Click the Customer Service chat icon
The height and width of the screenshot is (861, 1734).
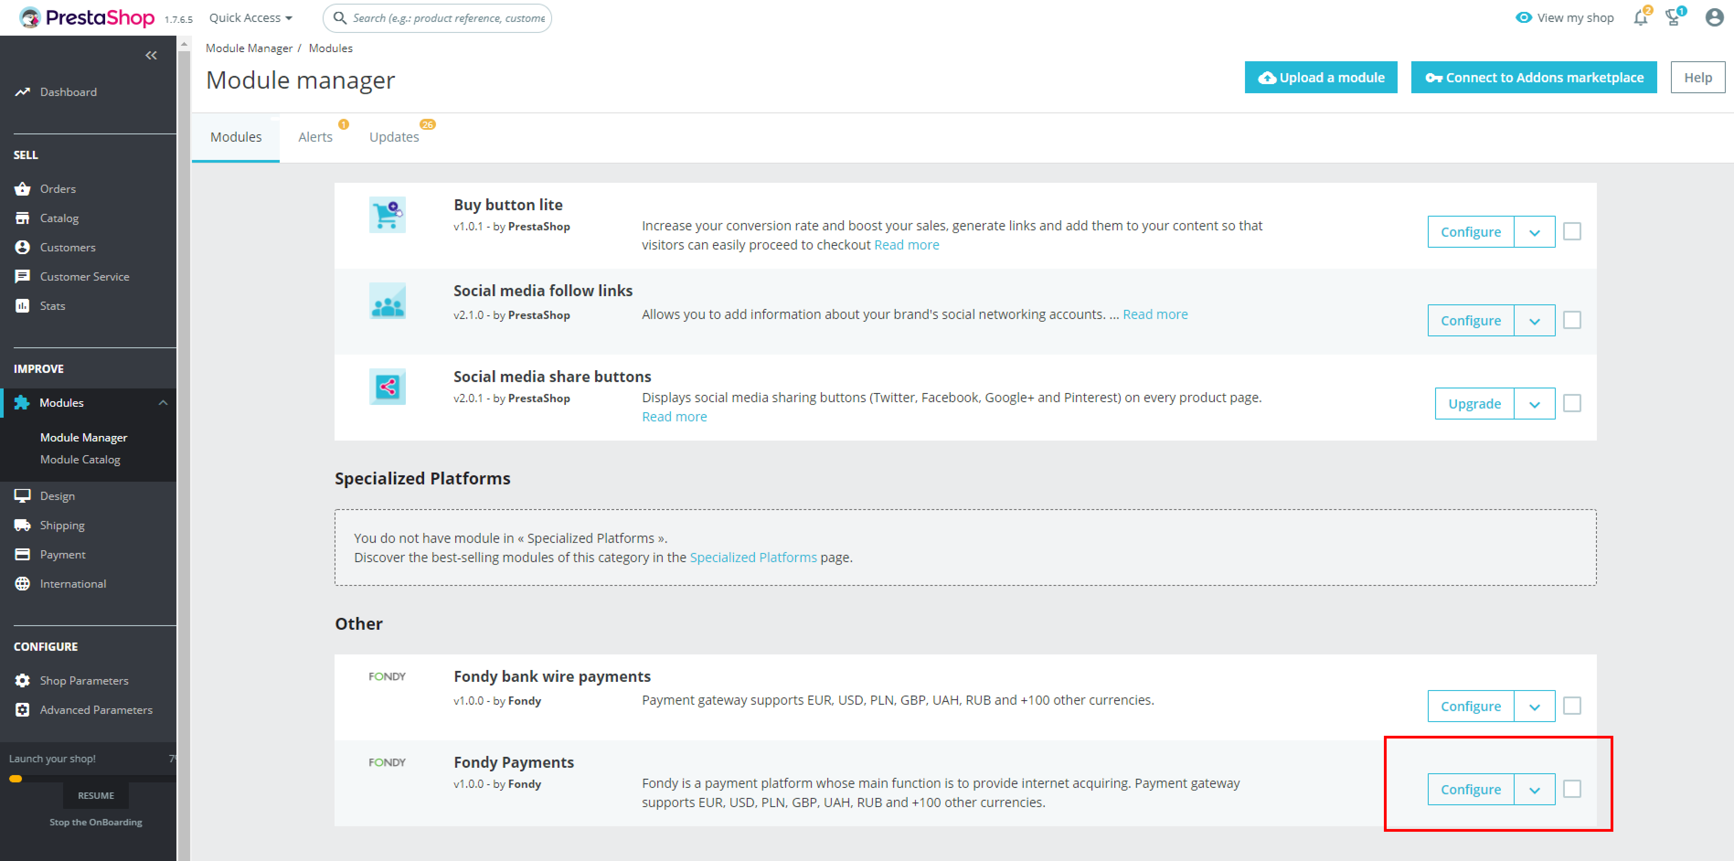tap(22, 276)
